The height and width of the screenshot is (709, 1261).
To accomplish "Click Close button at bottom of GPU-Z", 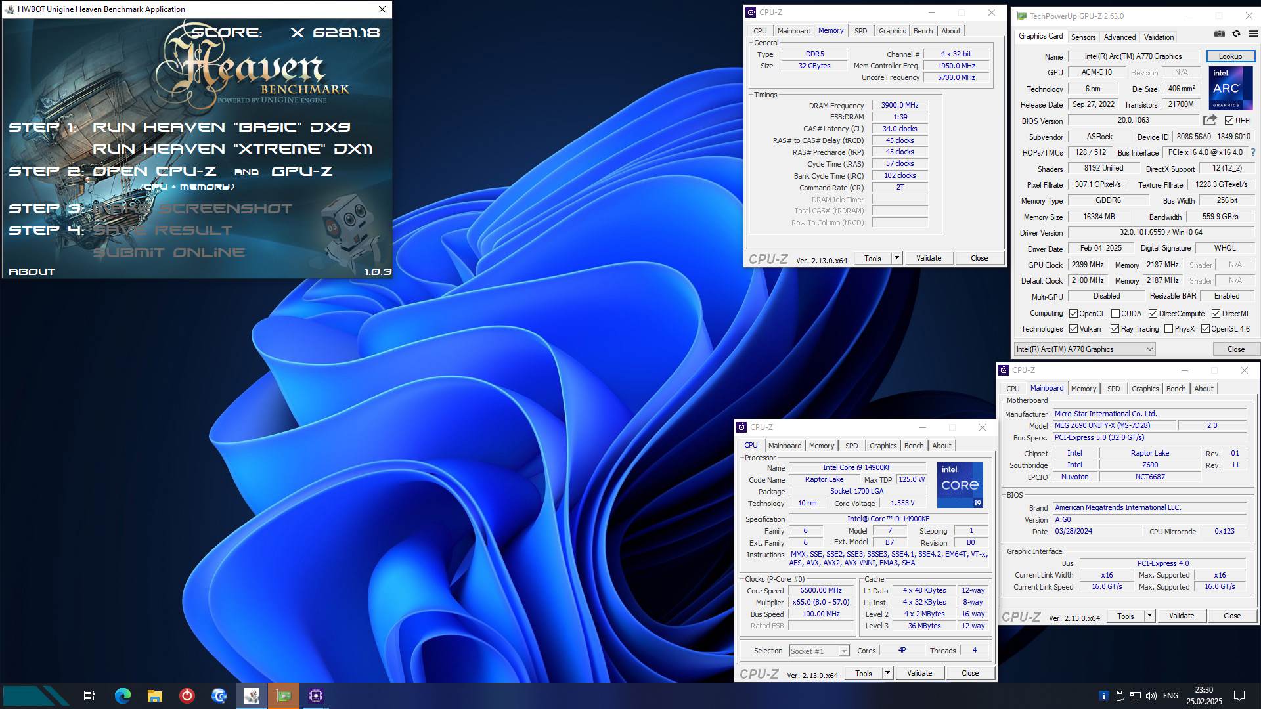I will pos(1235,349).
